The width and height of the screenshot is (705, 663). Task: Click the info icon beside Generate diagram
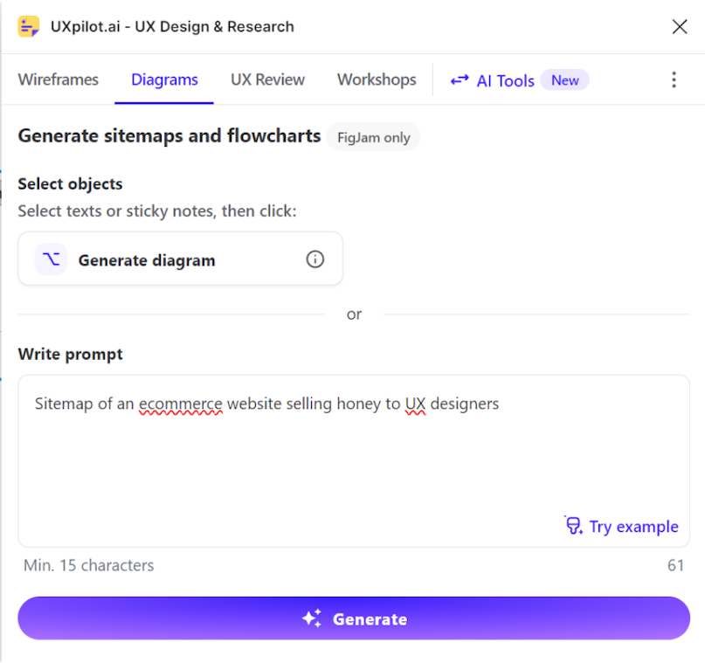pyautogui.click(x=315, y=259)
